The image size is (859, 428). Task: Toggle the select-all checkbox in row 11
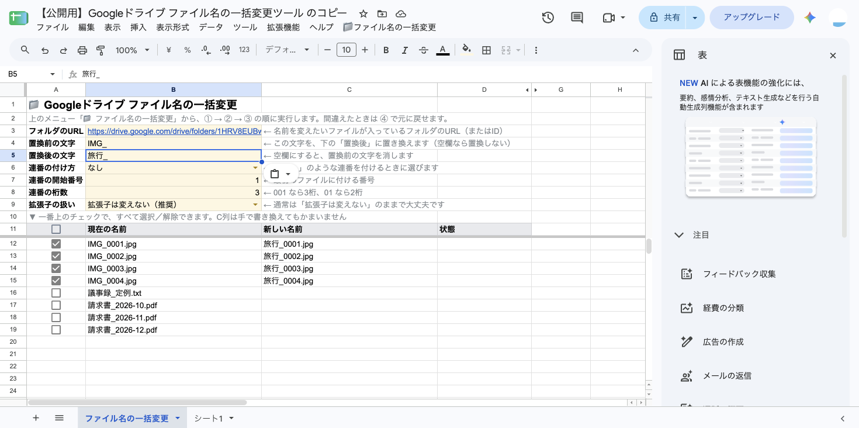coord(56,229)
